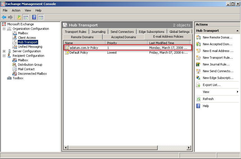Viewport: 241px width, 159px height.
Task: Switch to the Global Settings tab
Action: point(180,32)
